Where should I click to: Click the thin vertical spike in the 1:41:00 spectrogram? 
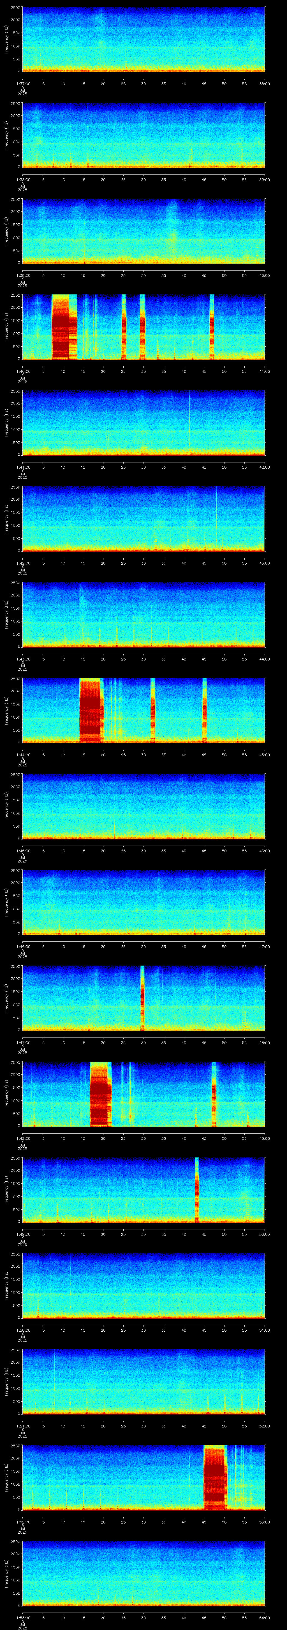point(190,423)
